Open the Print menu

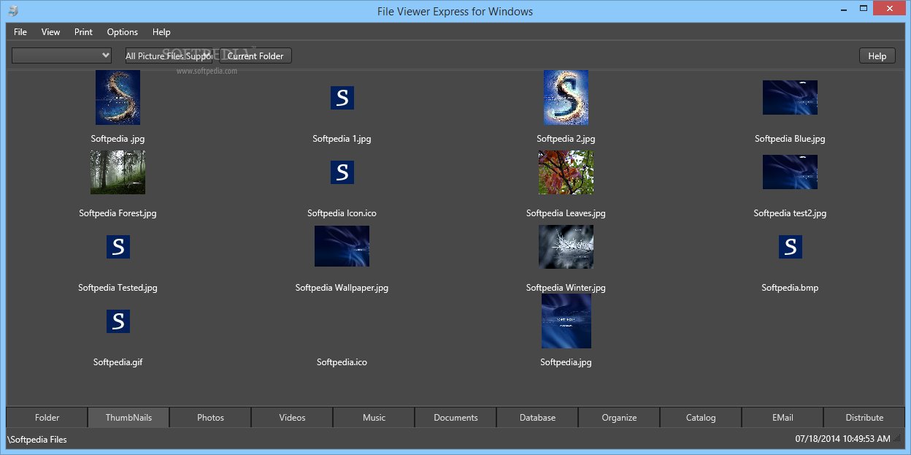click(x=83, y=32)
